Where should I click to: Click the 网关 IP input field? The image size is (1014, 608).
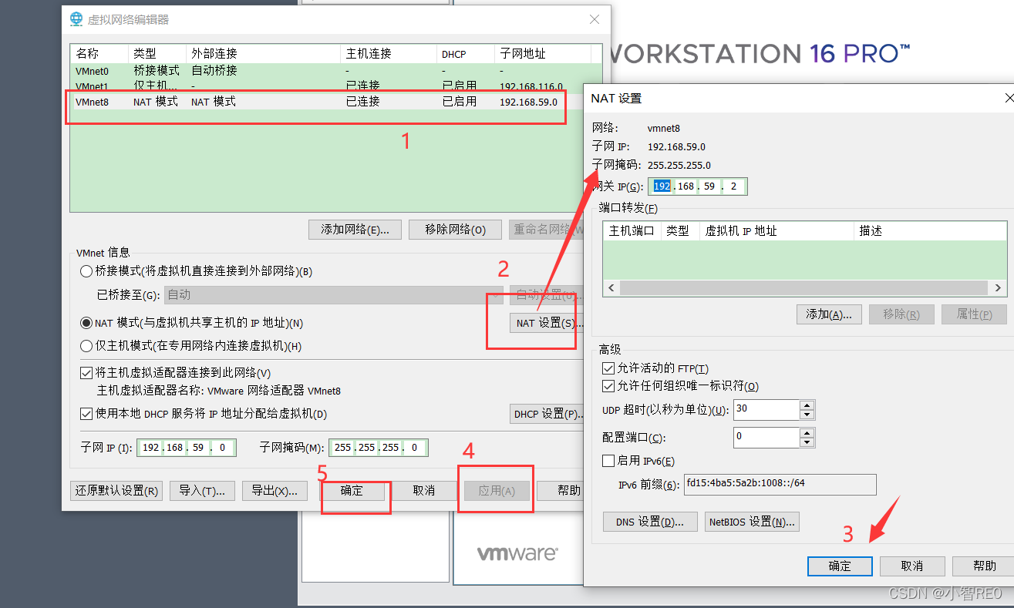697,186
